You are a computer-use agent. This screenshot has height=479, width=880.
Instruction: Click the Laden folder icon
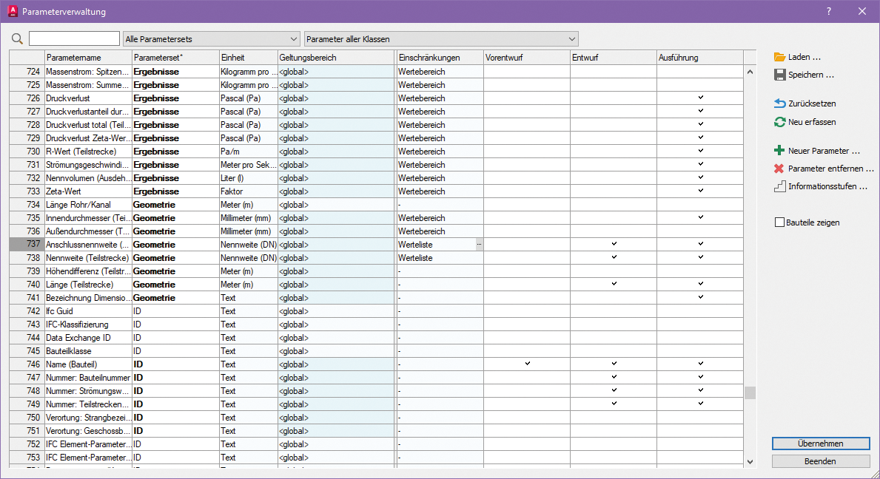pos(779,57)
